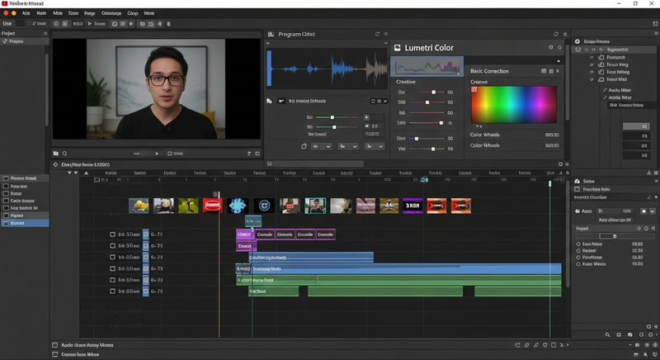
Task: Click the red eyedropper swatch on the color spectrum
Action: 474,89
